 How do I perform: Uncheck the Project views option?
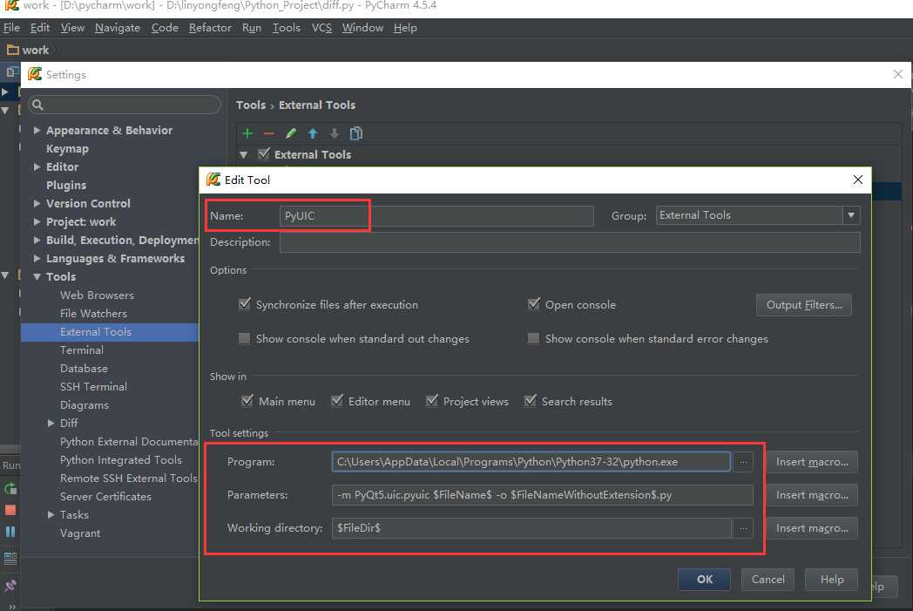point(431,401)
